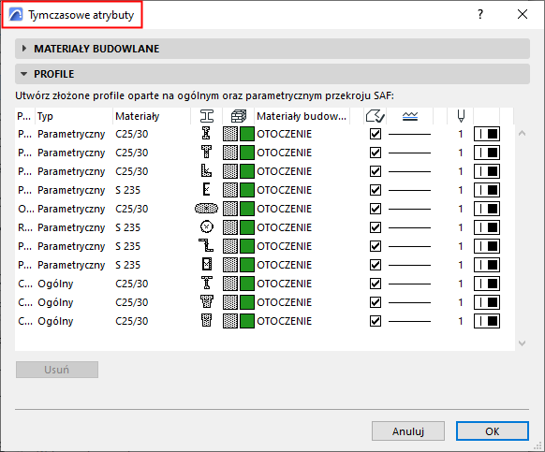Toggle the checkbox in the circular profile row
The height and width of the screenshot is (452, 545).
pyautogui.click(x=376, y=227)
